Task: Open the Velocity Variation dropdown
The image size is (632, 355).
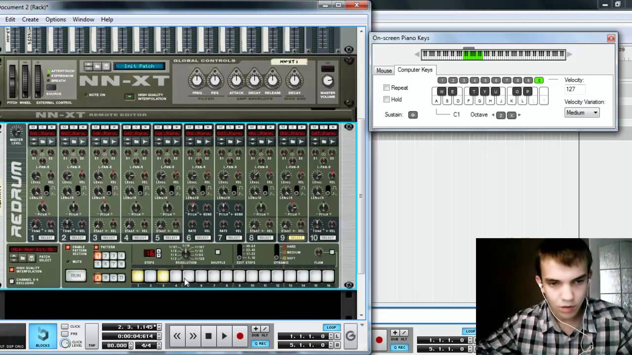Action: point(582,112)
